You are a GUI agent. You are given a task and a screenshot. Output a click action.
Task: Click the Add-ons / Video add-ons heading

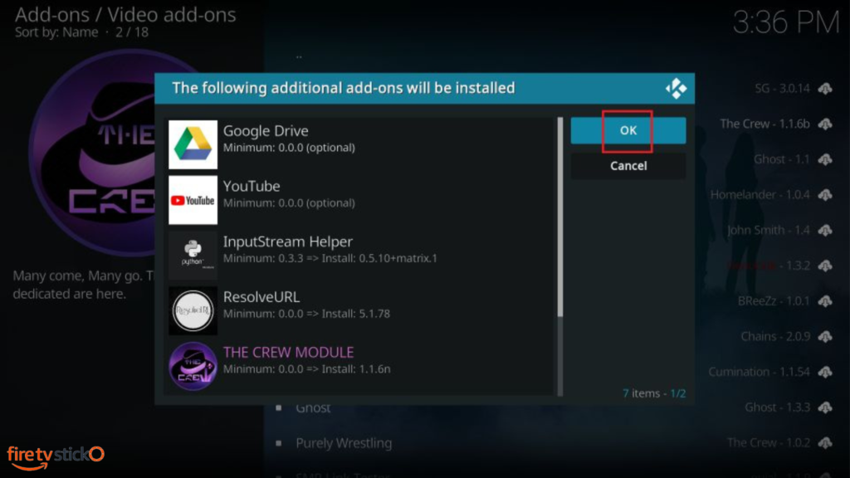(x=125, y=15)
